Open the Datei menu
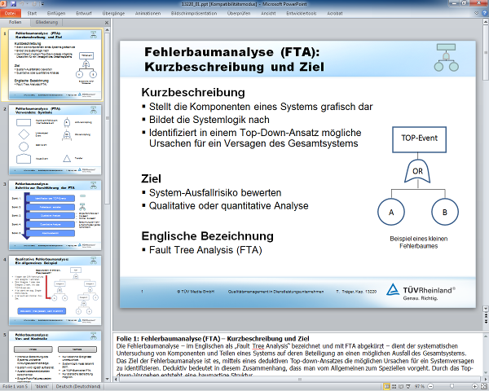 click(x=10, y=14)
